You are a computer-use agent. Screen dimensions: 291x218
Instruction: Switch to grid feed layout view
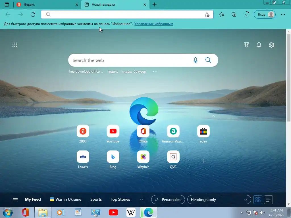258,200
